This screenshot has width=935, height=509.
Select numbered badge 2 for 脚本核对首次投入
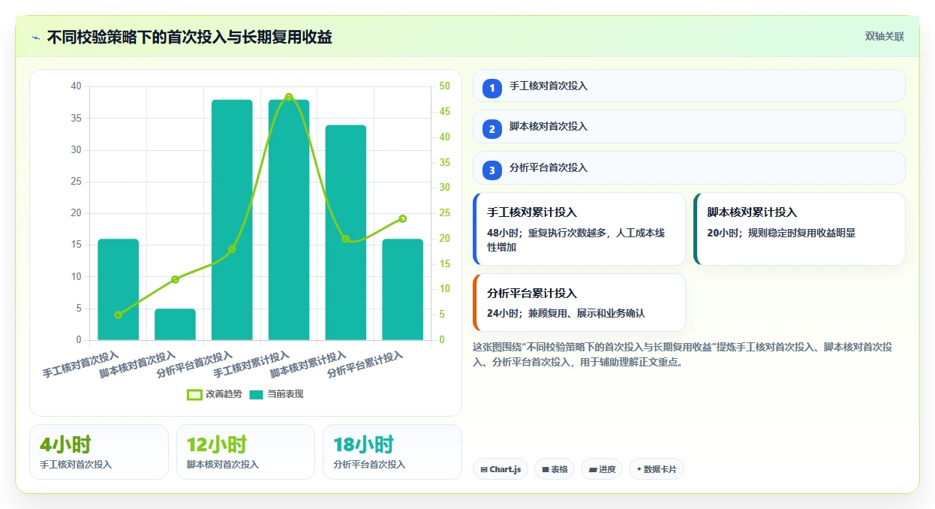[492, 129]
